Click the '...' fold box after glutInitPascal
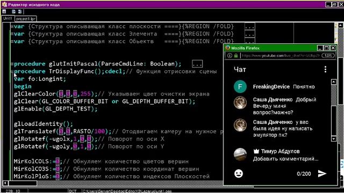Viewport: 344px width, 193px height. point(197,64)
